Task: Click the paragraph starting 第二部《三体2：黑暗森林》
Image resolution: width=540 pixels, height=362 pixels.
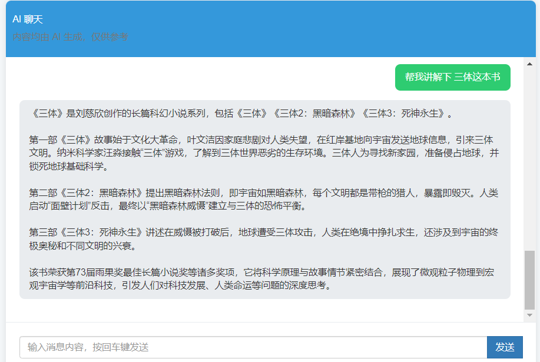Action: [264, 199]
